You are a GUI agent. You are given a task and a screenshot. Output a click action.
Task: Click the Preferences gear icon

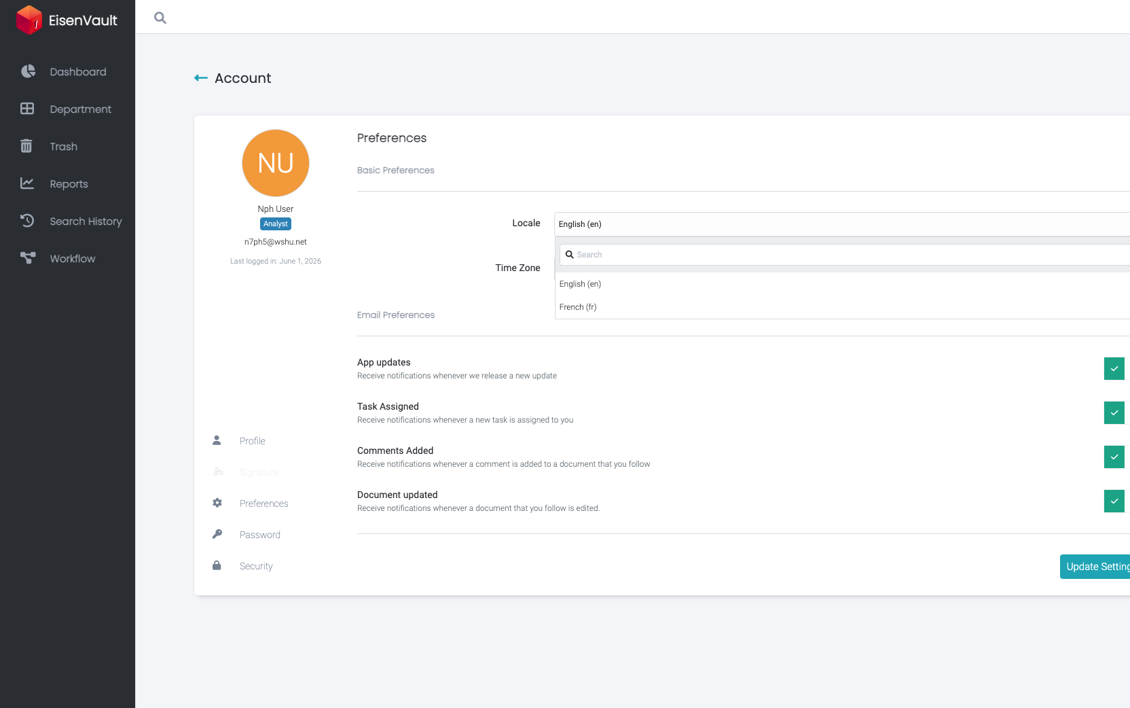coord(217,503)
